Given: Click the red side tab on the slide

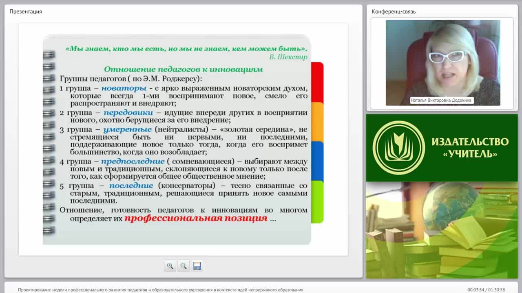Looking at the screenshot, I should tap(317, 82).
